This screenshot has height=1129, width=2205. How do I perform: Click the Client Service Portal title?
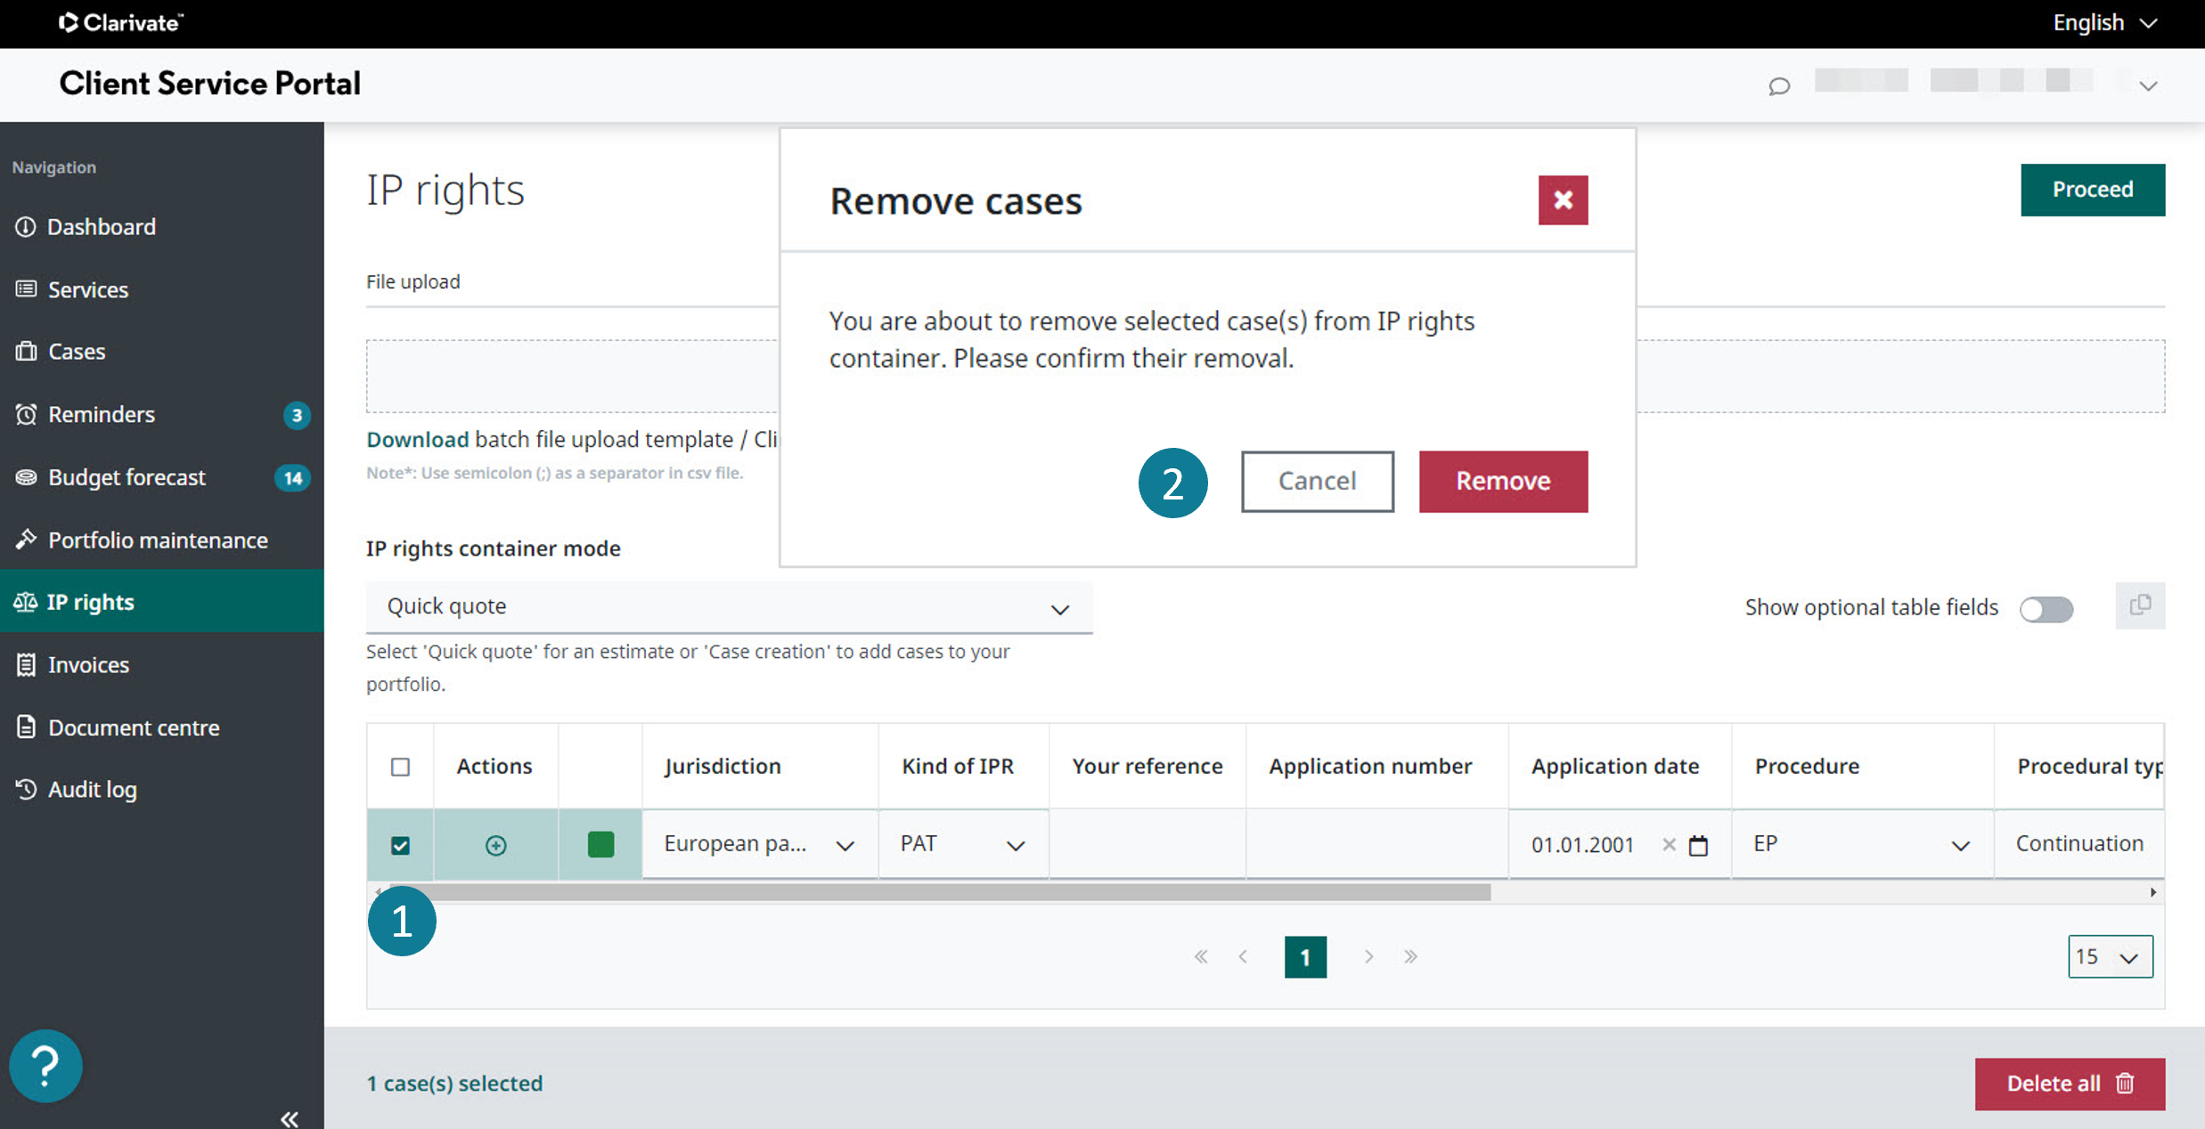tap(210, 84)
